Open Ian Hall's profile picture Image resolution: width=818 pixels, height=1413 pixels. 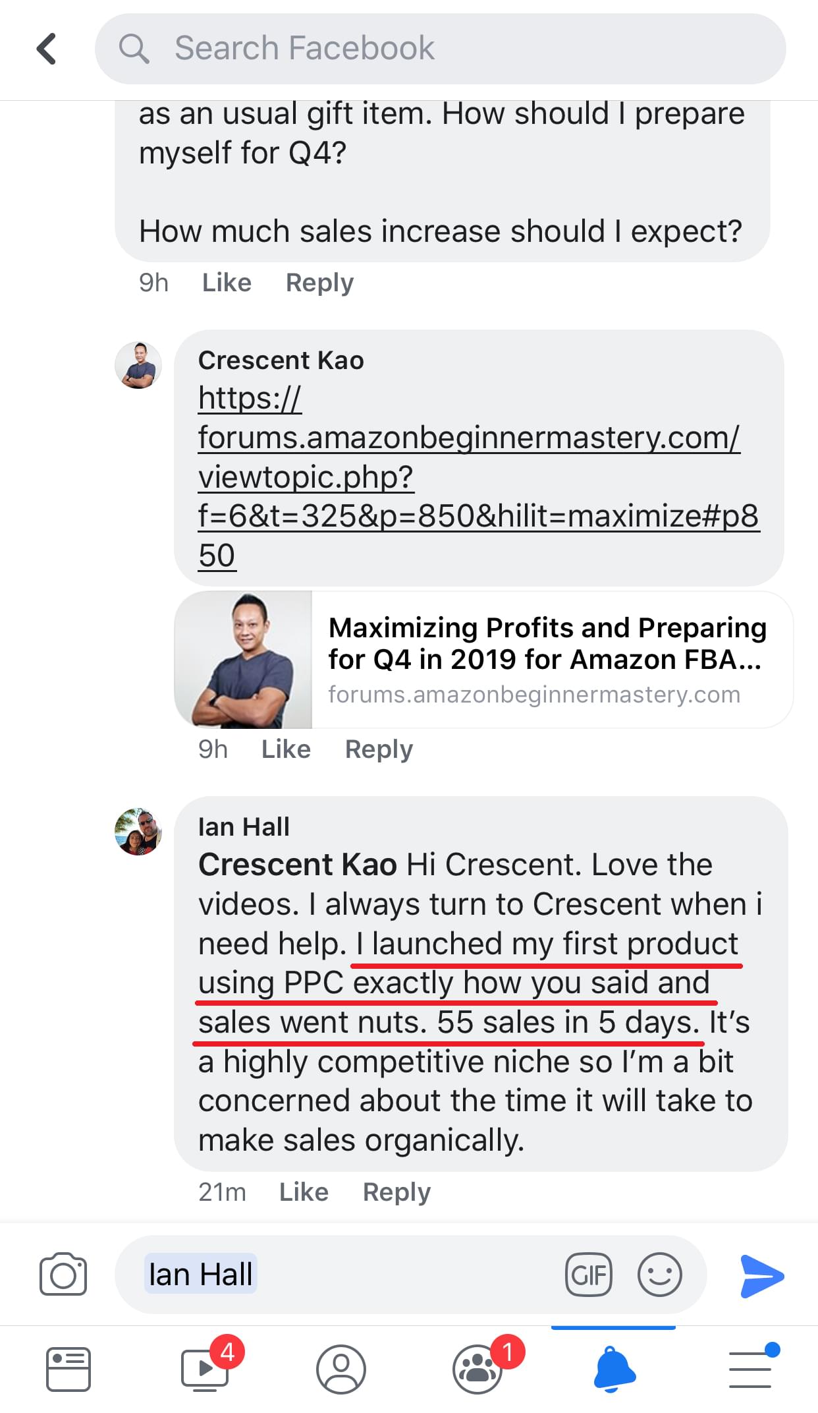pyautogui.click(x=138, y=832)
